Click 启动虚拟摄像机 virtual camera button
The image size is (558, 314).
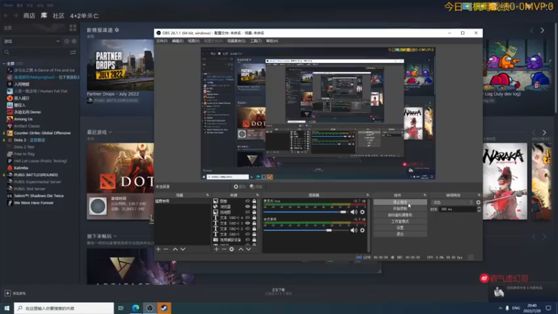(x=400, y=215)
